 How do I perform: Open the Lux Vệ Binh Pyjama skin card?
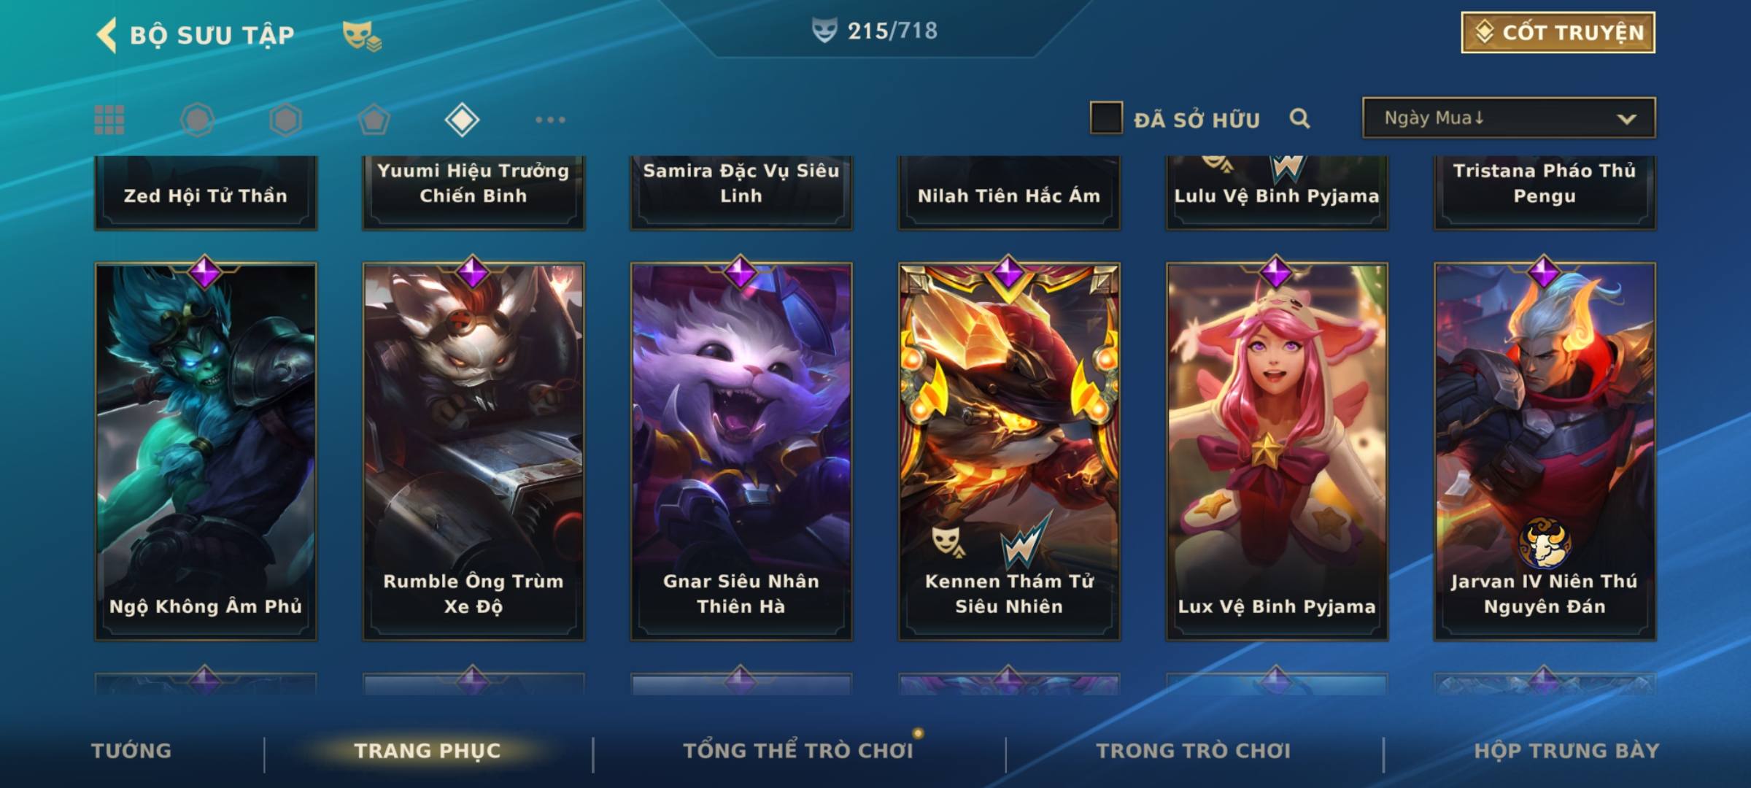click(1277, 451)
